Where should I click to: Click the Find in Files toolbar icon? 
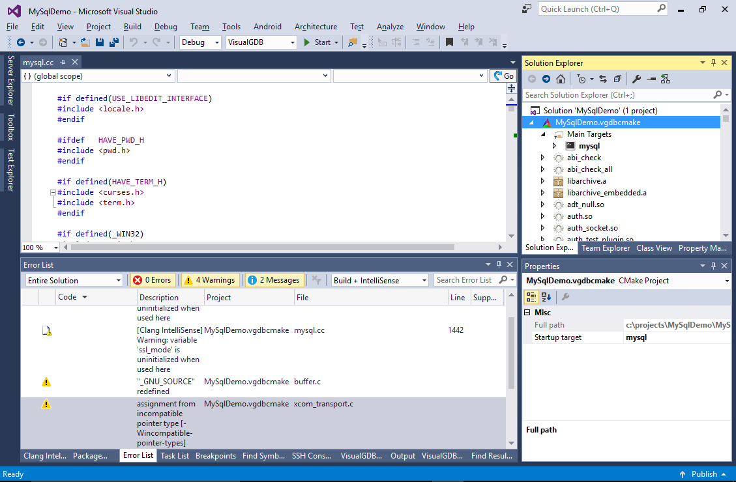pyautogui.click(x=352, y=42)
